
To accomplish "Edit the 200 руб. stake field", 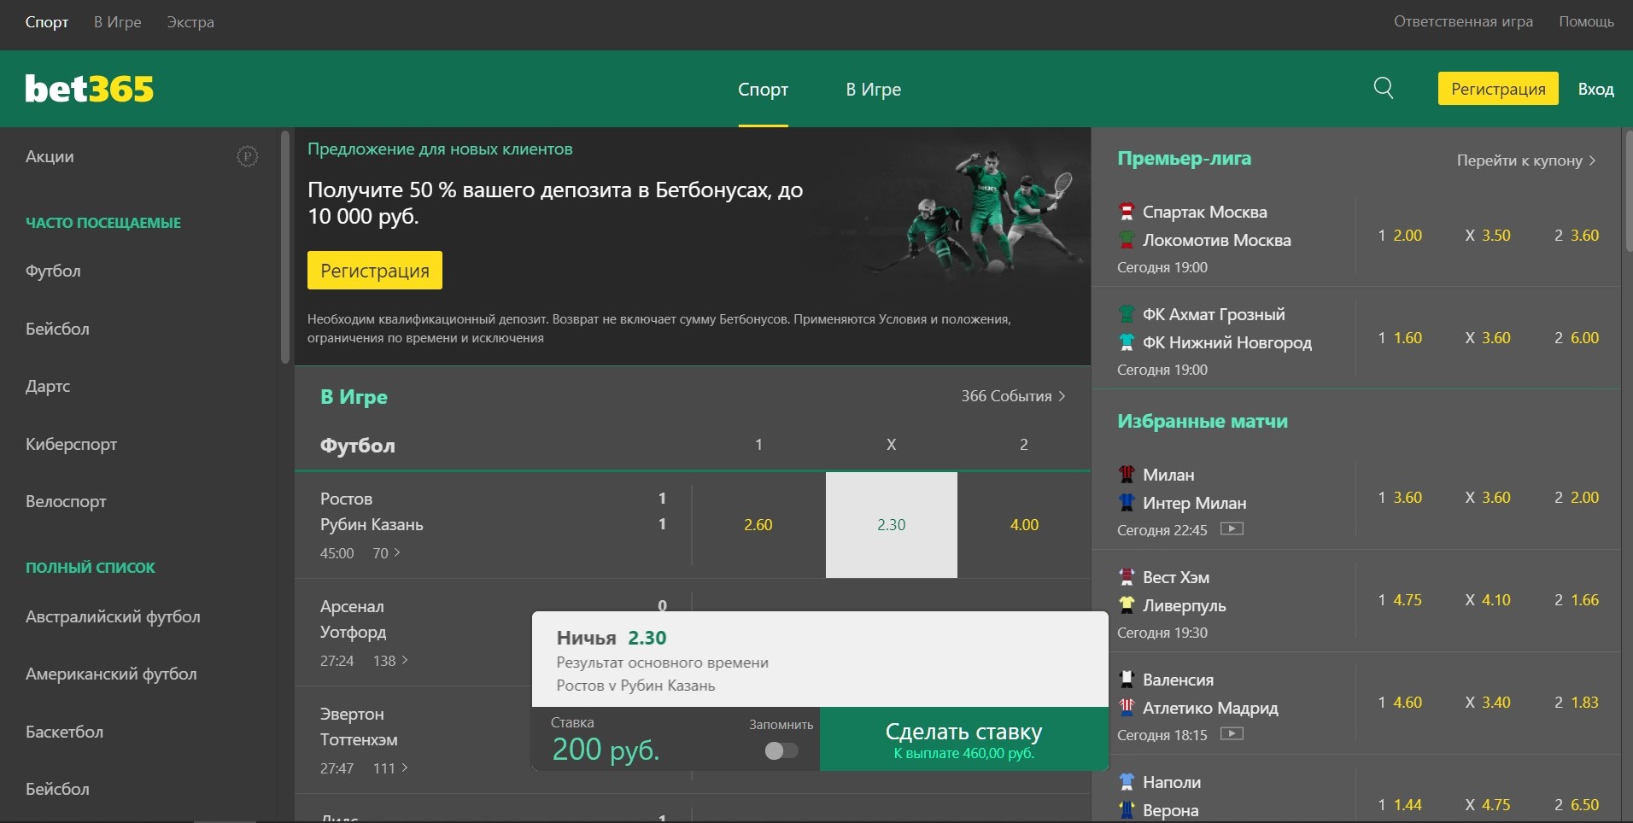I will pos(606,750).
